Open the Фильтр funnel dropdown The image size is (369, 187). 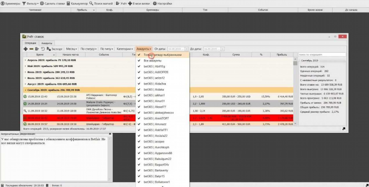click(x=31, y=3)
